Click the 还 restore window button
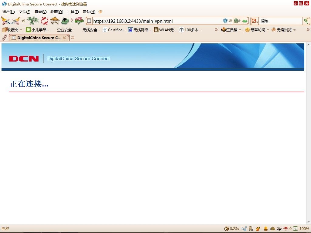This screenshot has height=233, width=311. (x=301, y=3)
